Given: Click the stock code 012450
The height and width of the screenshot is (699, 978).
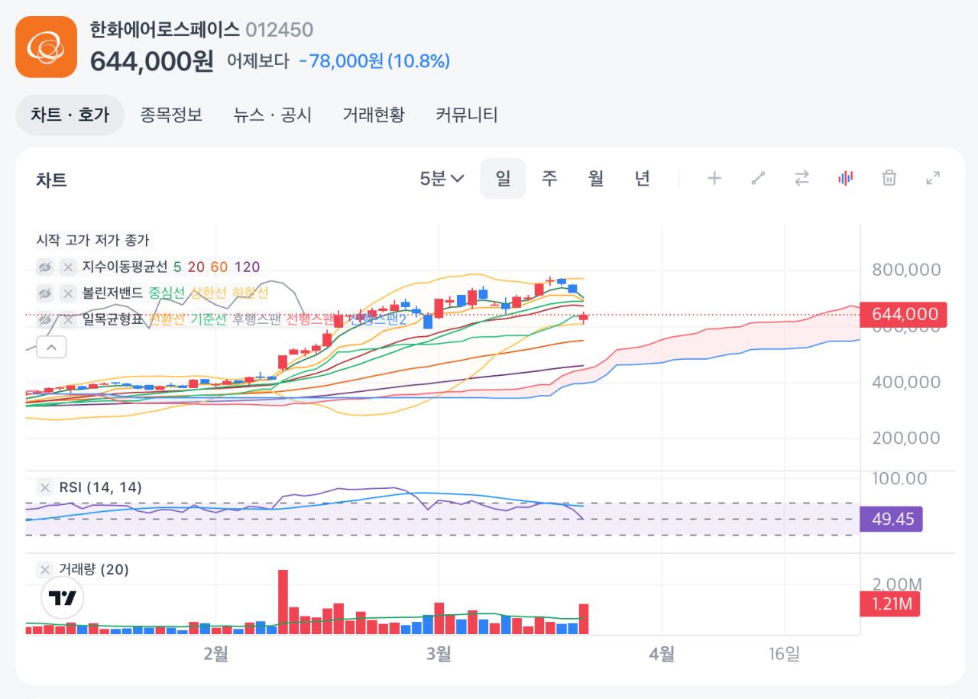Looking at the screenshot, I should coord(280,30).
